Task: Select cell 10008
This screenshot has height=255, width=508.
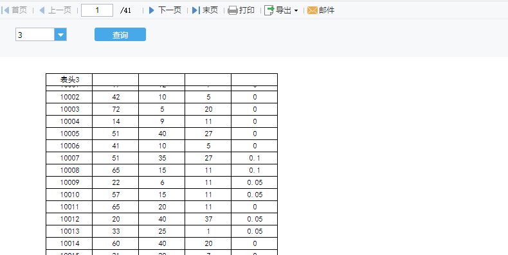Action: (69, 170)
